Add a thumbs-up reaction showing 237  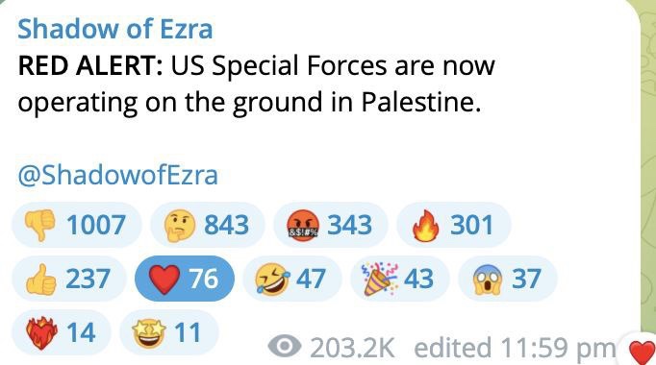point(69,279)
